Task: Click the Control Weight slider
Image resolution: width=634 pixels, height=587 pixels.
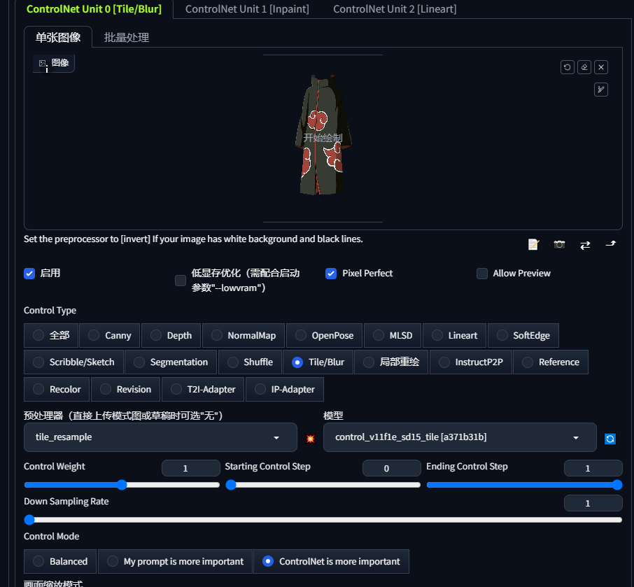Action: point(122,485)
